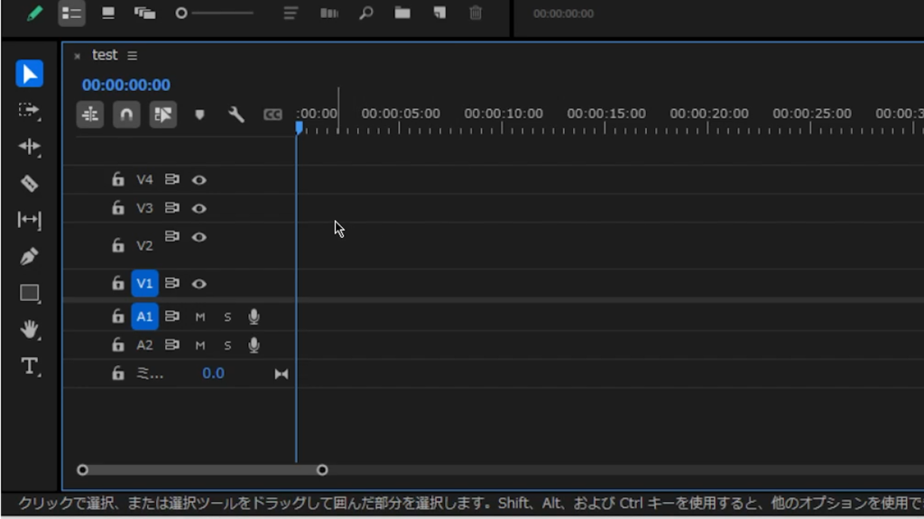Toggle sync lock on A2
This screenshot has width=924, height=519.
point(172,344)
